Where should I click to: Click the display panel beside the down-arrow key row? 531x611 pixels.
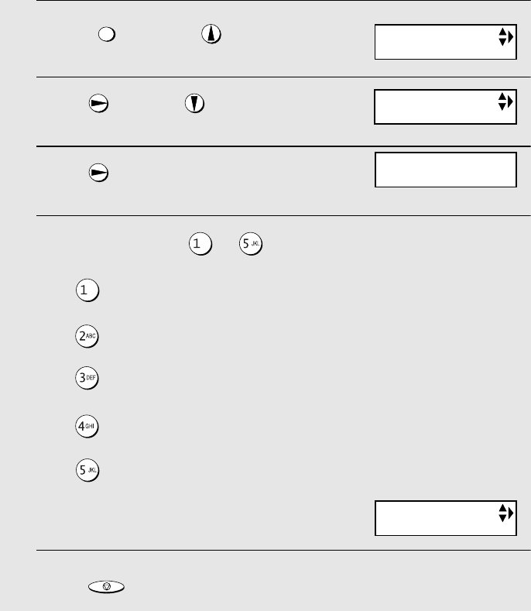445,107
